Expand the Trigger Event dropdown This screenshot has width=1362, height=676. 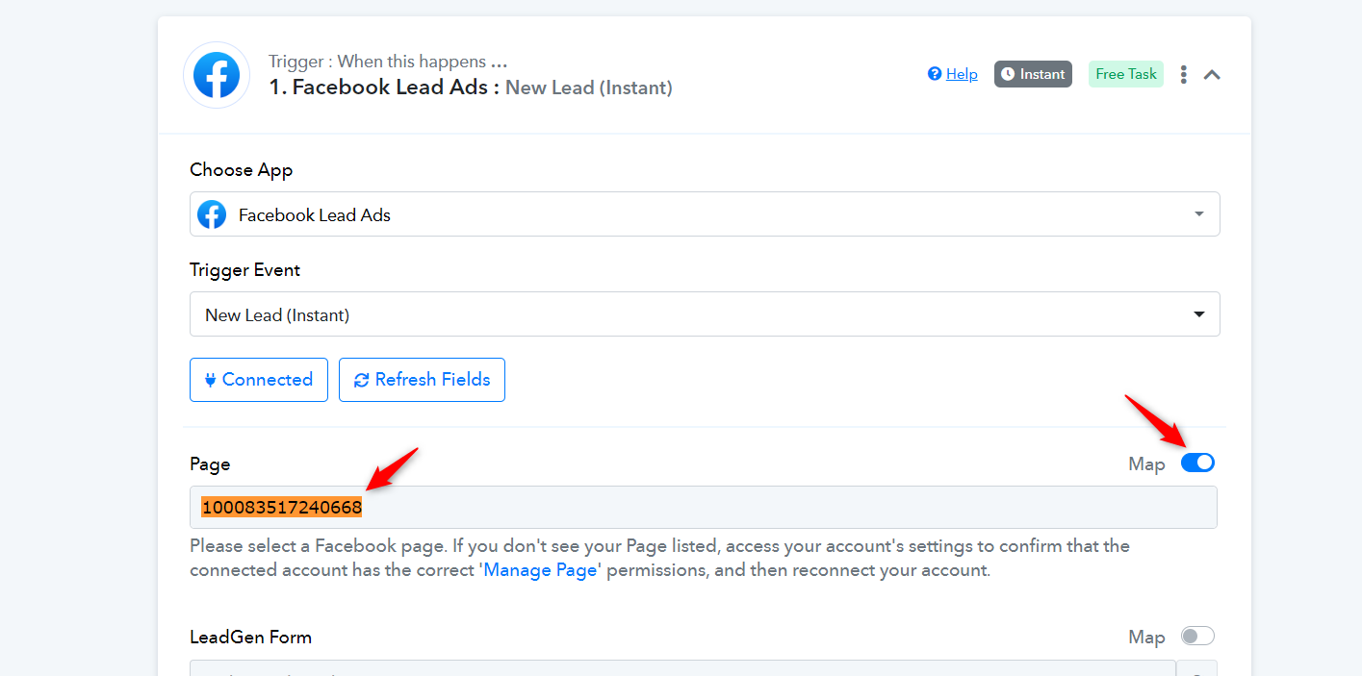point(705,314)
